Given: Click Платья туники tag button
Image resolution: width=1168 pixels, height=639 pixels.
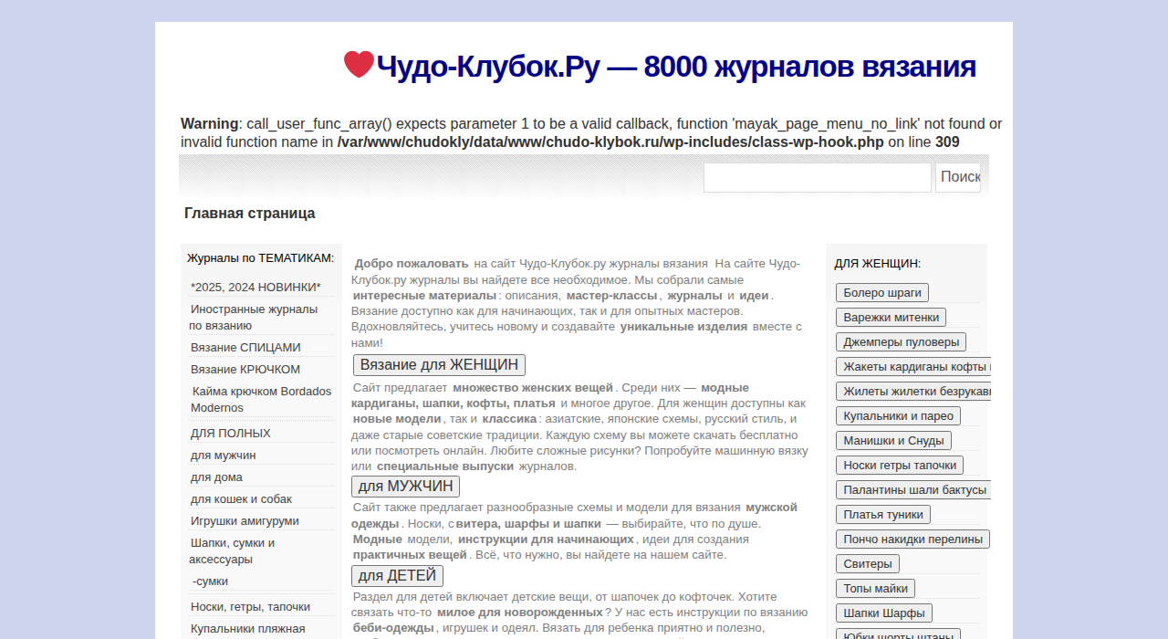Looking at the screenshot, I should tap(883, 514).
